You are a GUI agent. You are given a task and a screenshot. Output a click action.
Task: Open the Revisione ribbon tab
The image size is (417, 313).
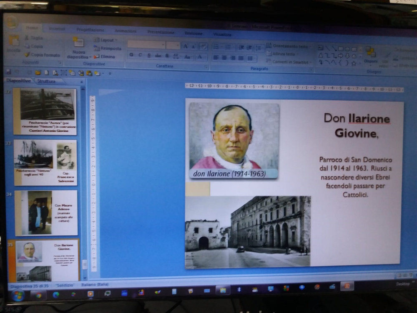click(193, 33)
